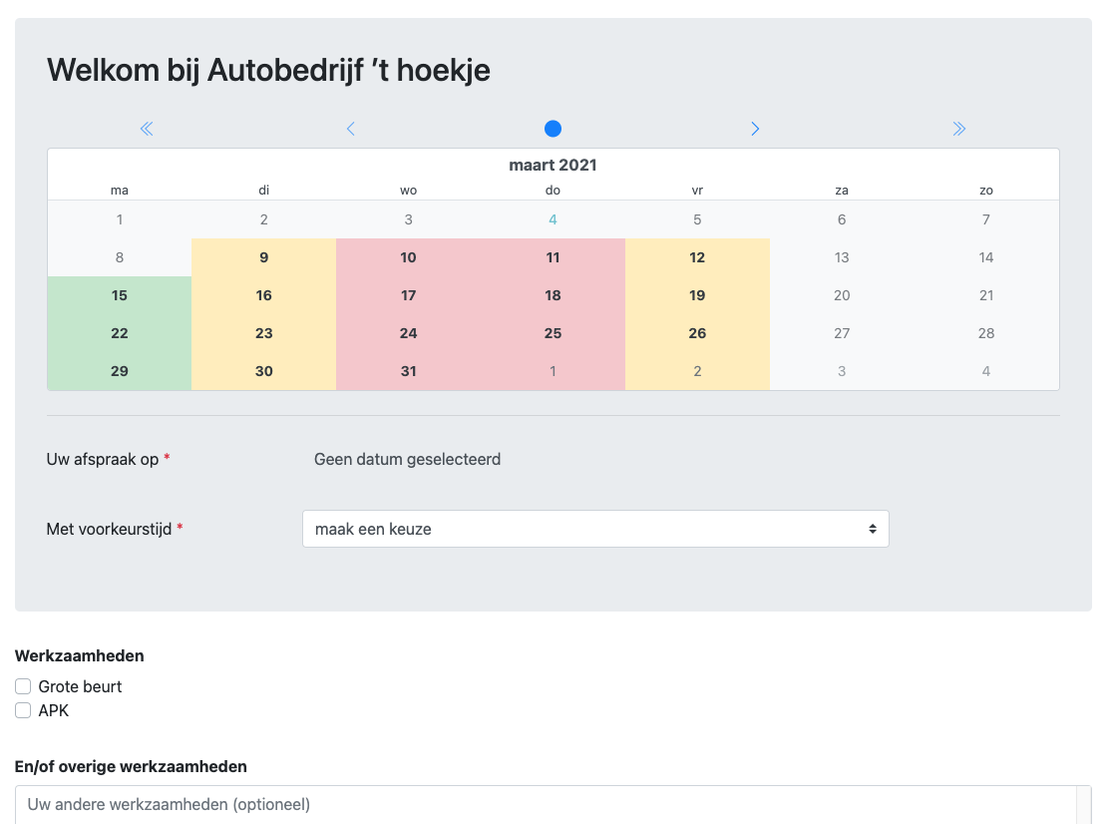Screen dimensions: 1111x824
Task: Pick Tuesday 9 March in calendar
Action: [x=264, y=257]
